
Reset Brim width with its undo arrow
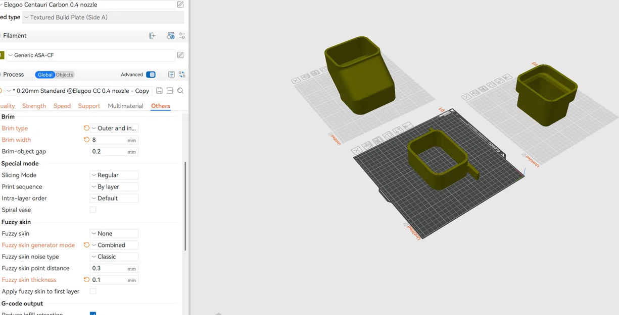[x=86, y=140]
